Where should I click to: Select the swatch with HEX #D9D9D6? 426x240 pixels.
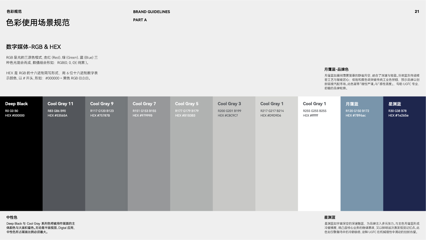pos(277,157)
